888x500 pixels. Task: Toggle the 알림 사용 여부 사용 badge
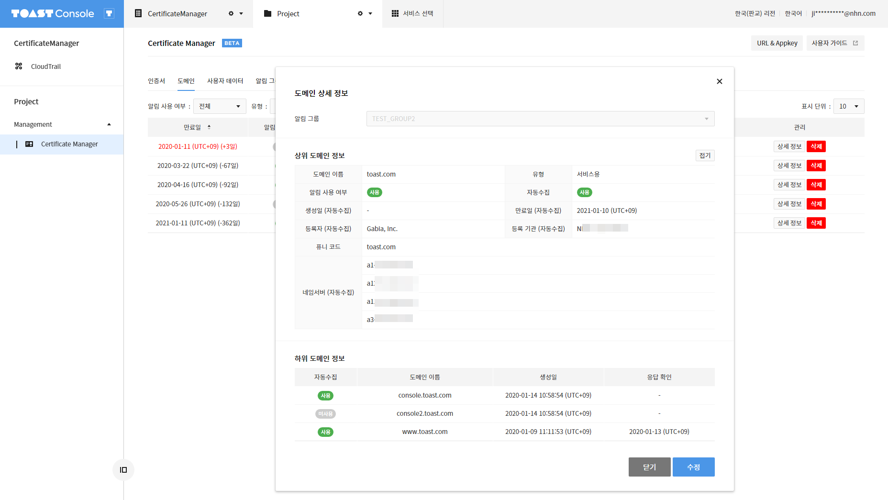coord(375,192)
